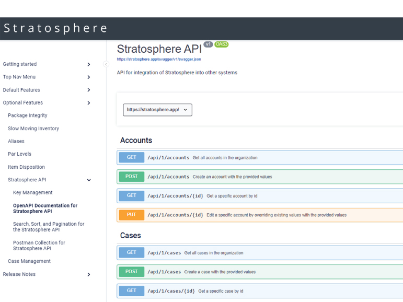Go to Slow Moving Inventory page
This screenshot has width=403, height=302.
[33, 129]
